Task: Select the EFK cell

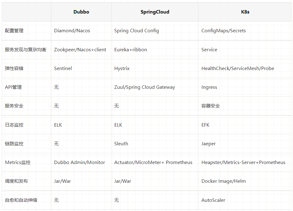Action: tap(205, 125)
